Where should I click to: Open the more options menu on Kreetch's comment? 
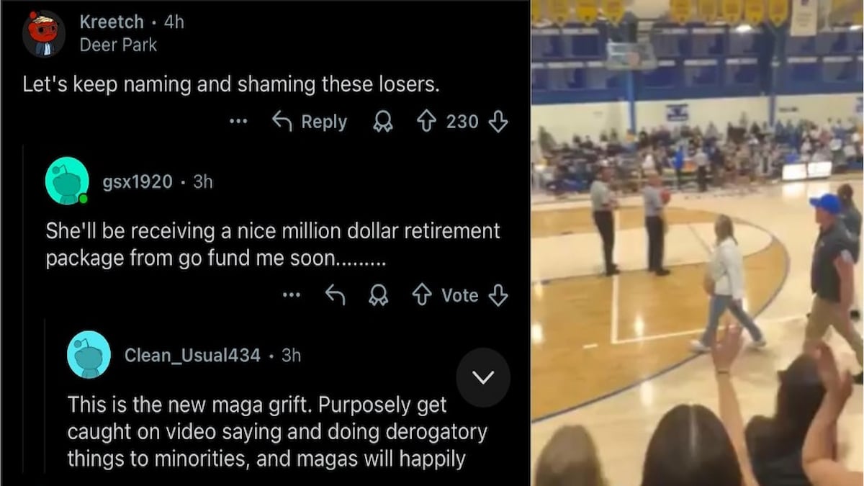pos(238,122)
